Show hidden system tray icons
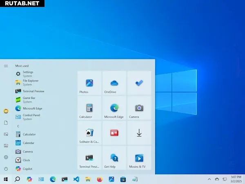 [209, 179]
